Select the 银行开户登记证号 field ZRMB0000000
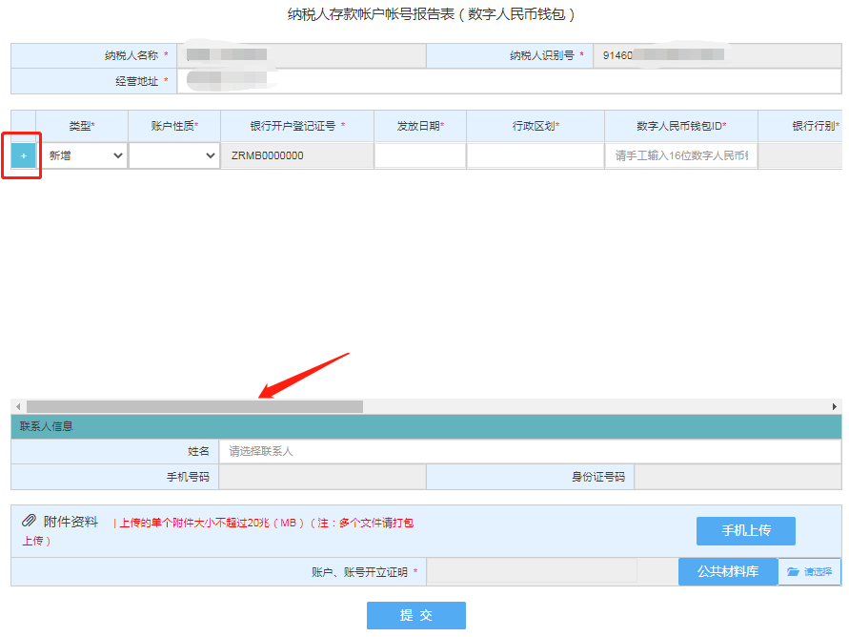 click(296, 155)
